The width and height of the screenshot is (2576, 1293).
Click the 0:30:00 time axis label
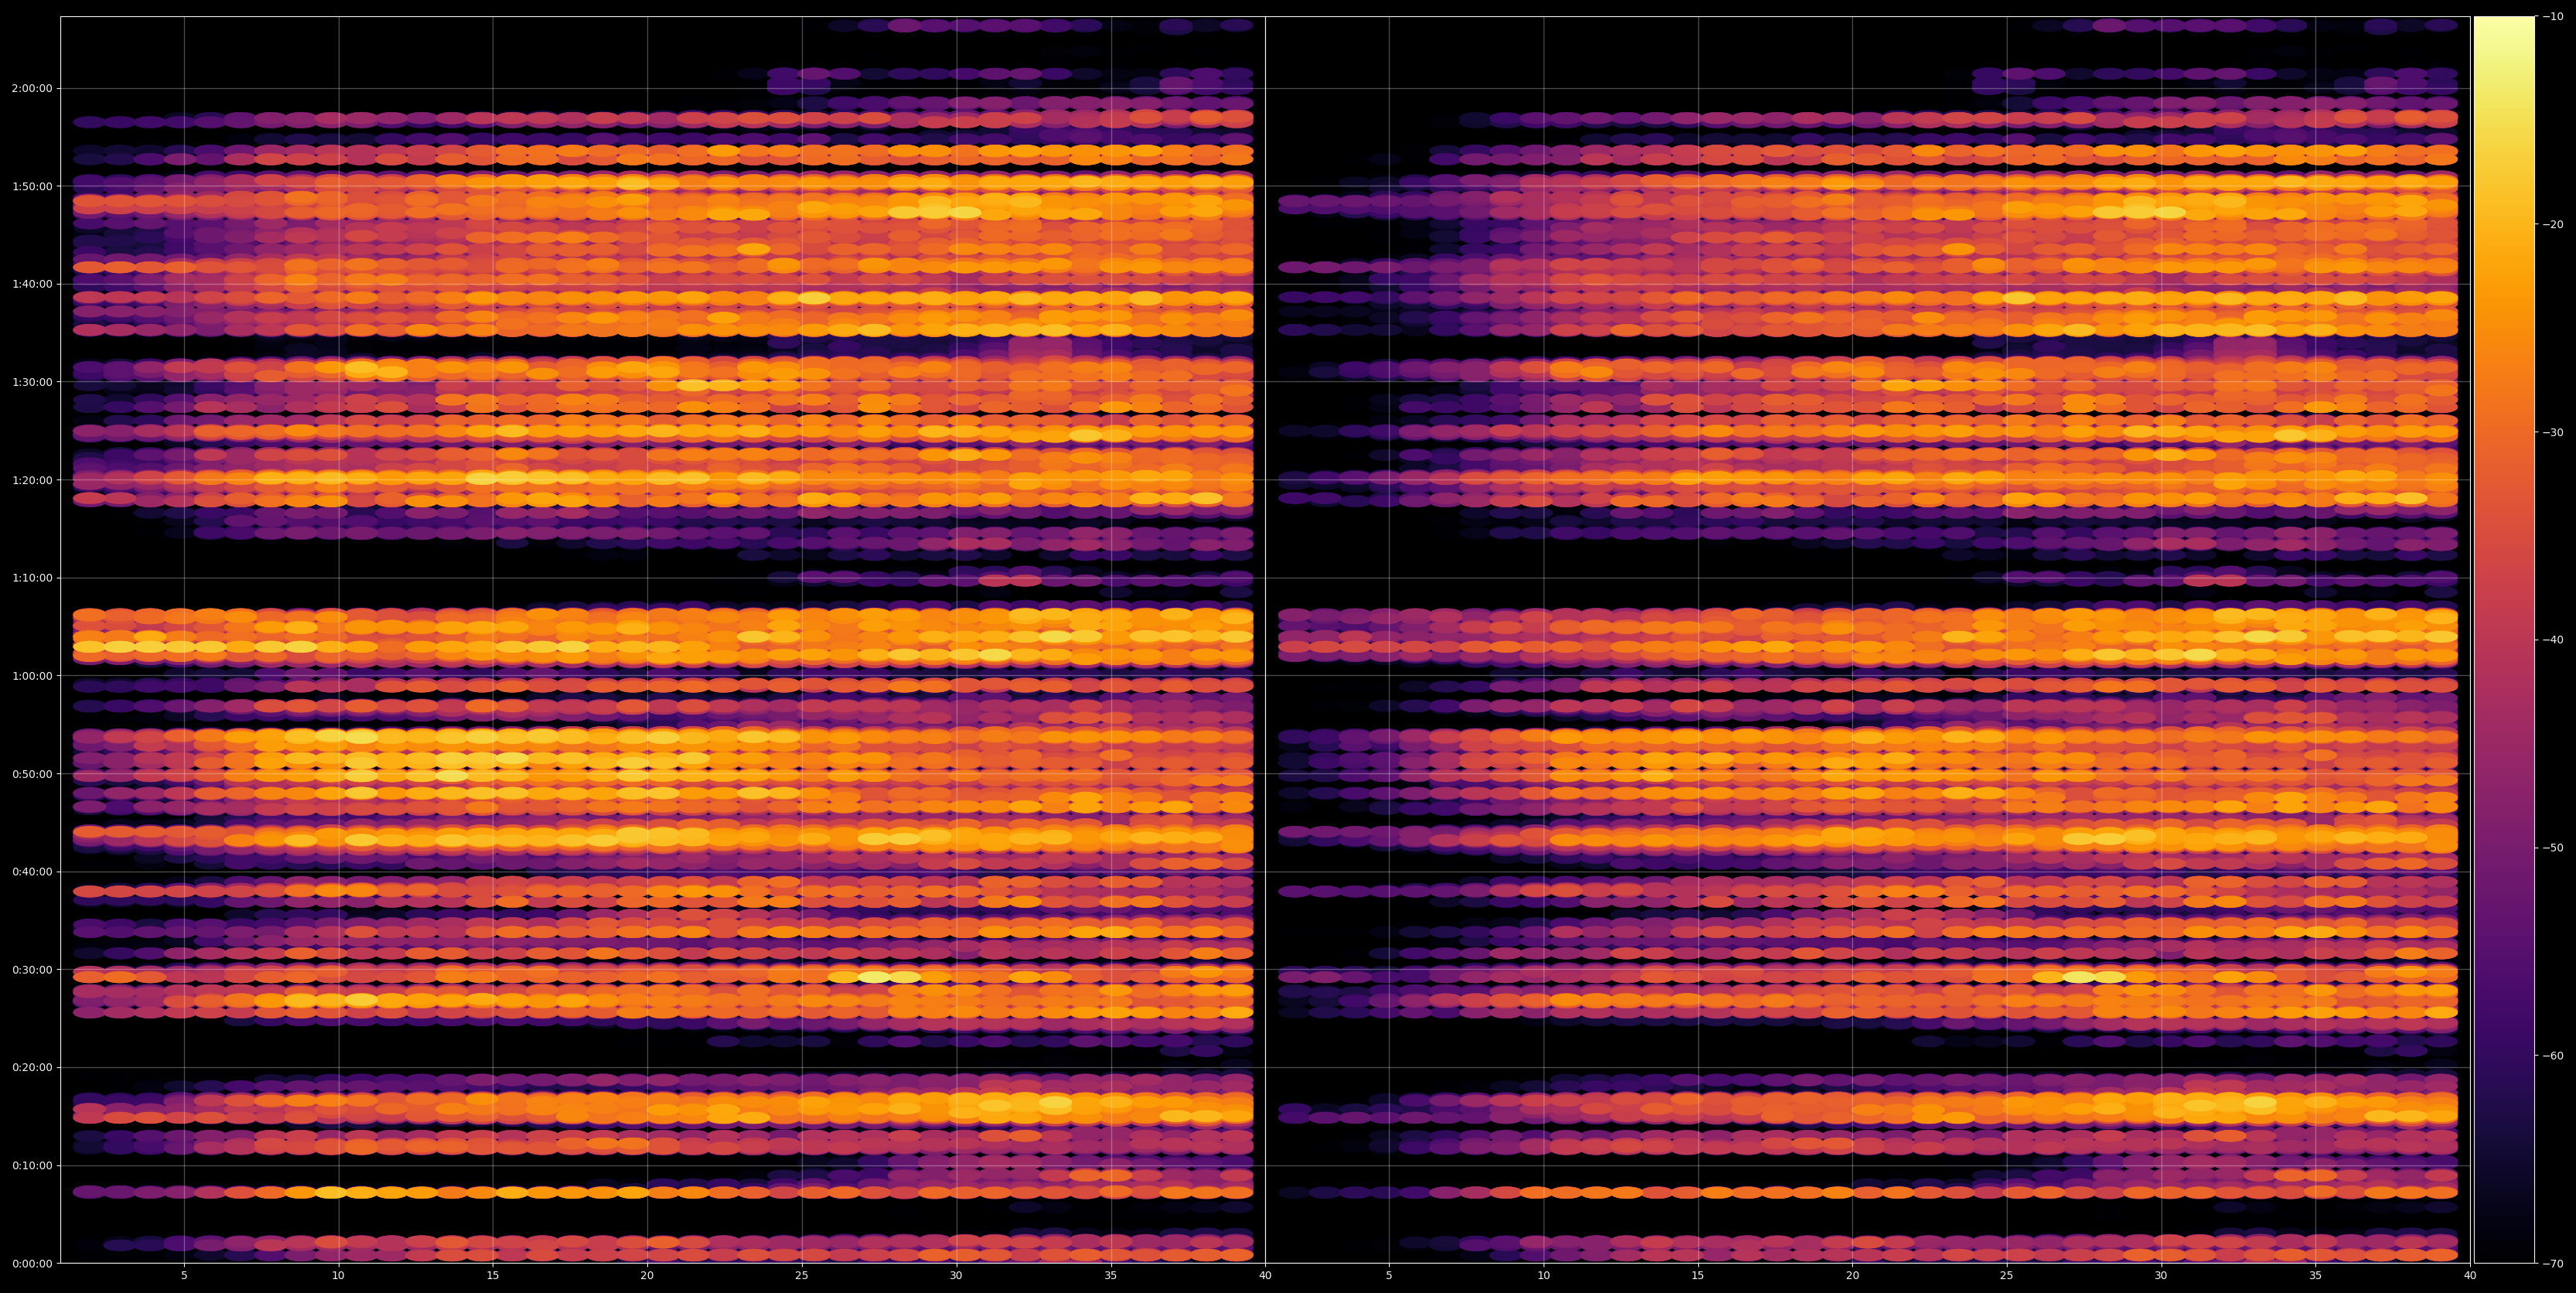pos(32,969)
